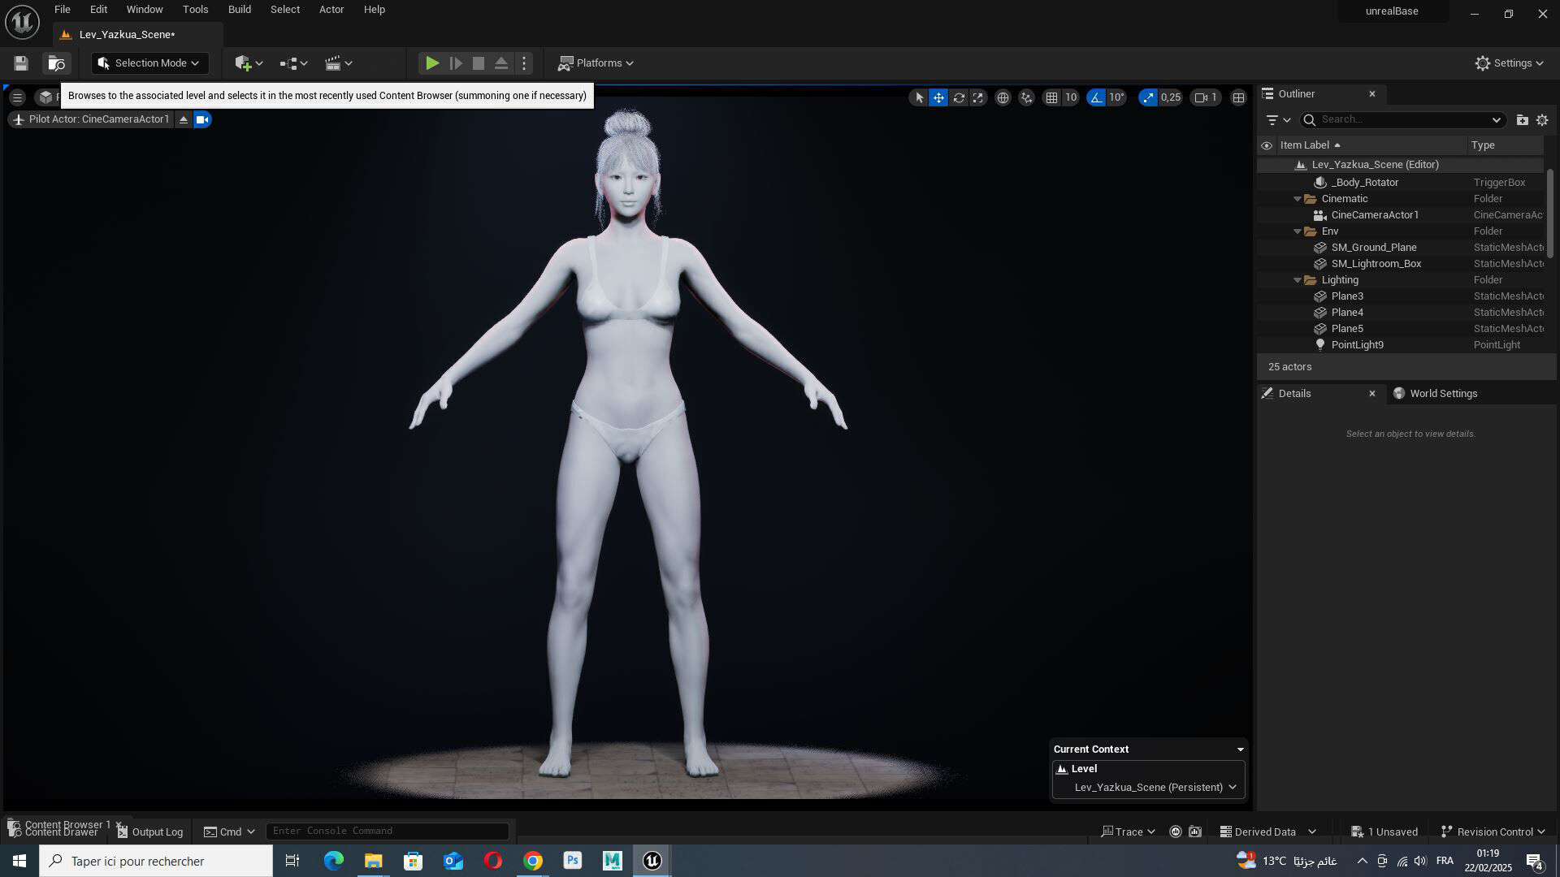This screenshot has width=1560, height=877.
Task: Toggle the blue camera actor view button
Action: click(202, 119)
